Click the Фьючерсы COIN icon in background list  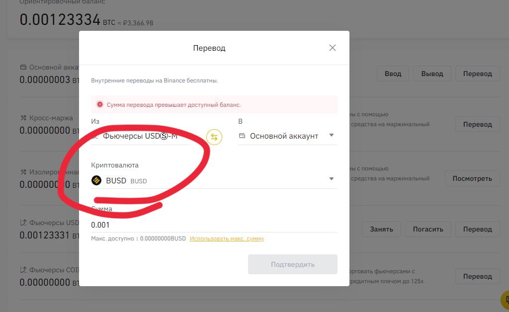(x=23, y=270)
